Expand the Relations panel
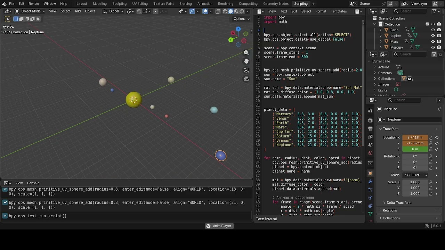445x250 pixels. (390, 210)
